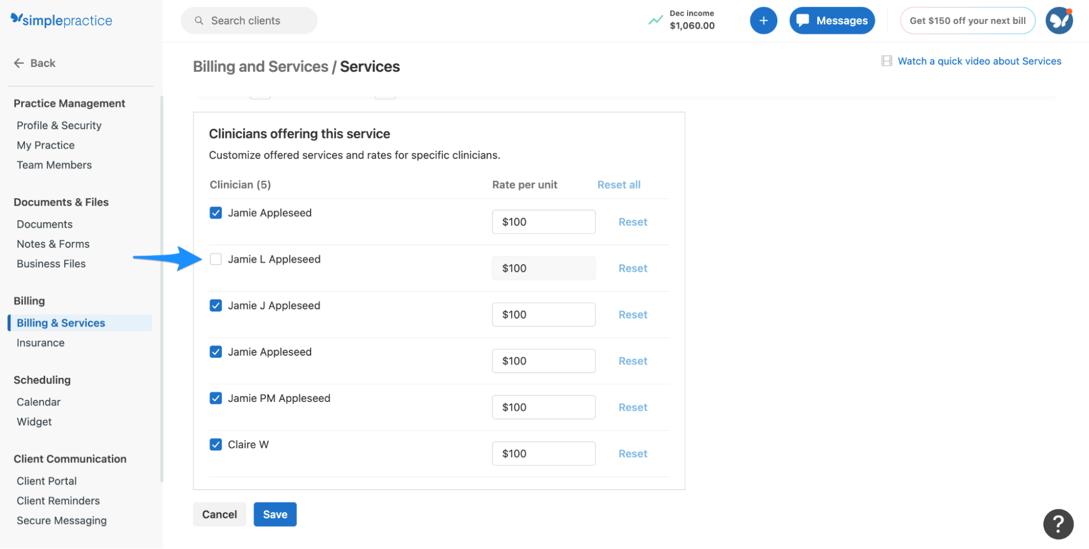The height and width of the screenshot is (549, 1089).
Task: Click the SimplePractice logo
Action: point(62,20)
